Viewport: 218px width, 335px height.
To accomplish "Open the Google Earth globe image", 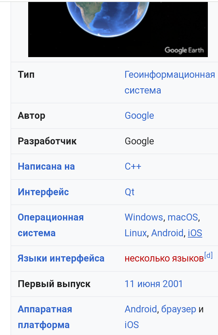I will pos(118,29).
